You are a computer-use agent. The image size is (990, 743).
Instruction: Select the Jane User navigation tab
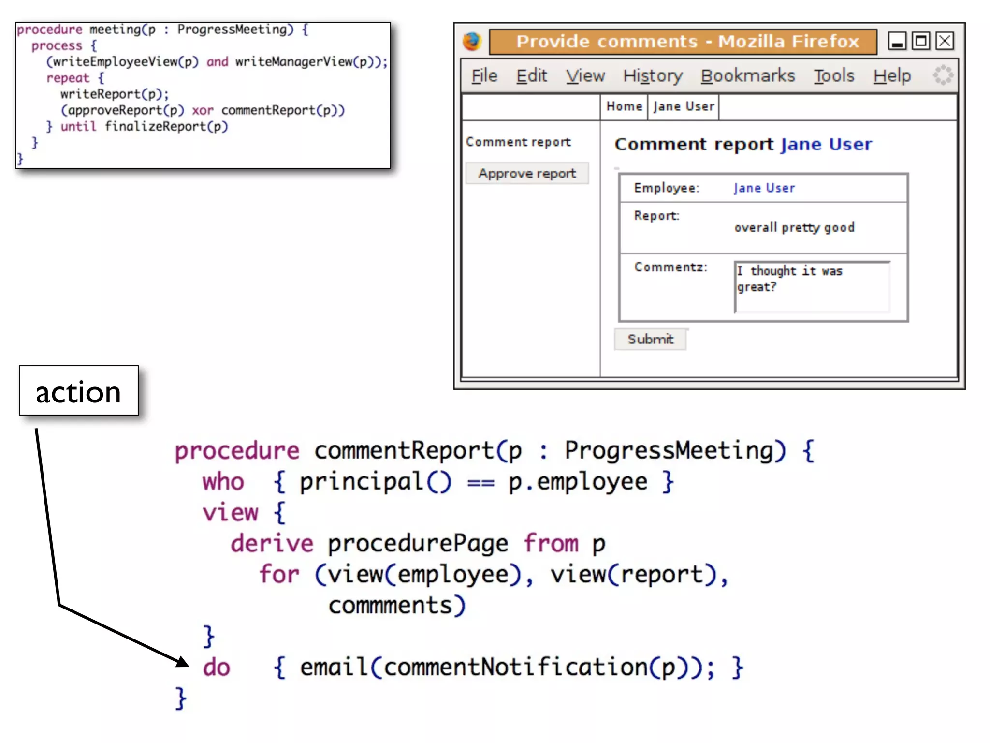[684, 106]
